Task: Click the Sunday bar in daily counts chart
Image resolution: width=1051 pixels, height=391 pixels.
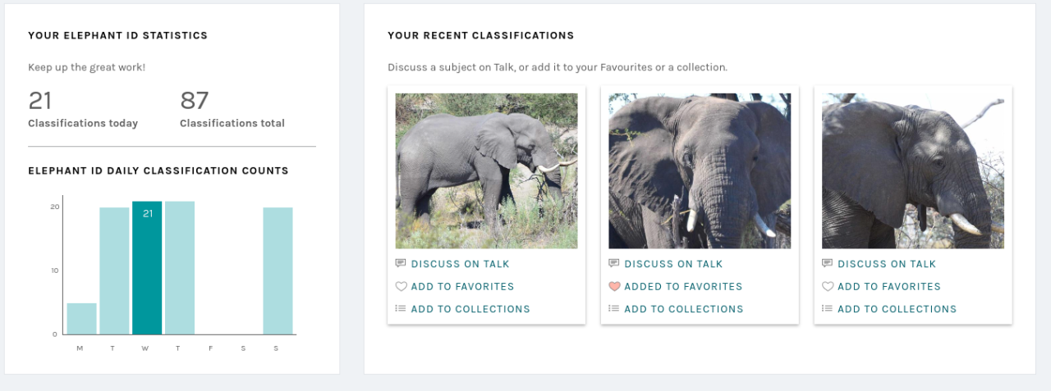Action: [x=278, y=271]
